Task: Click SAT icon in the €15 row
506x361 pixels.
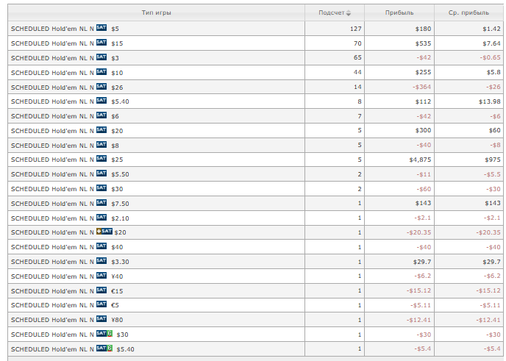Action: pyautogui.click(x=101, y=290)
